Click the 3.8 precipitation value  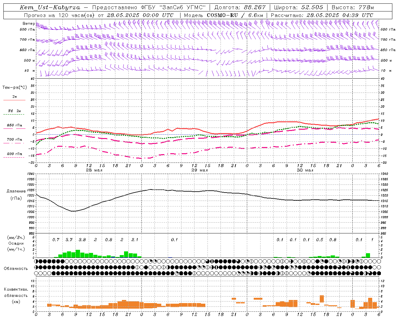(82, 240)
